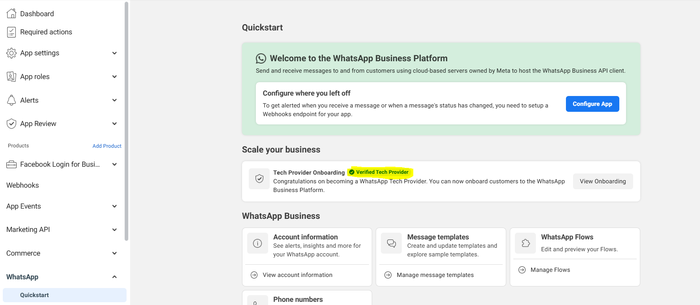Click the Tech Provider Onboarding heading
Screen dimensions: 700x305
[x=309, y=173]
